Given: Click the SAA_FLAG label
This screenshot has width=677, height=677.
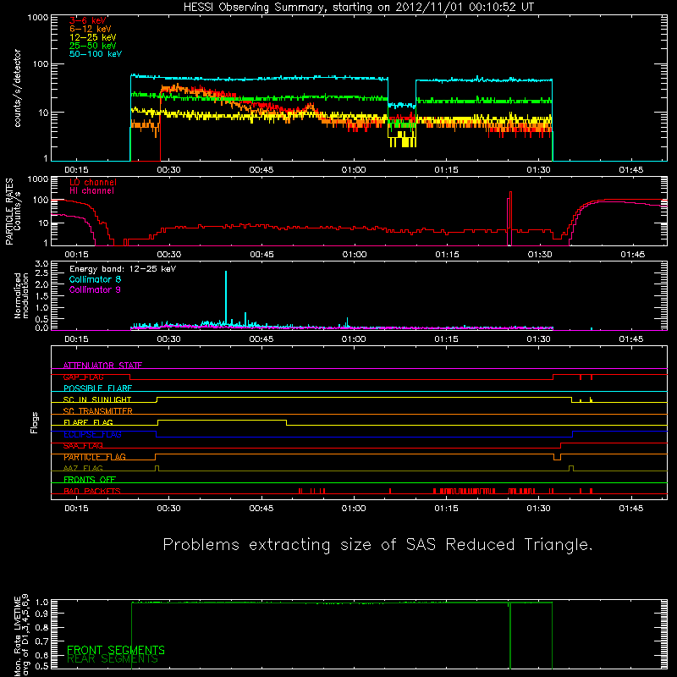Looking at the screenshot, I should coord(83,446).
